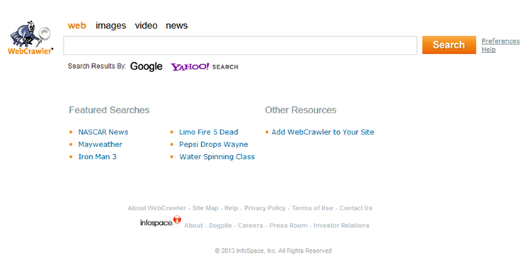Switch to the images search tab

point(110,25)
